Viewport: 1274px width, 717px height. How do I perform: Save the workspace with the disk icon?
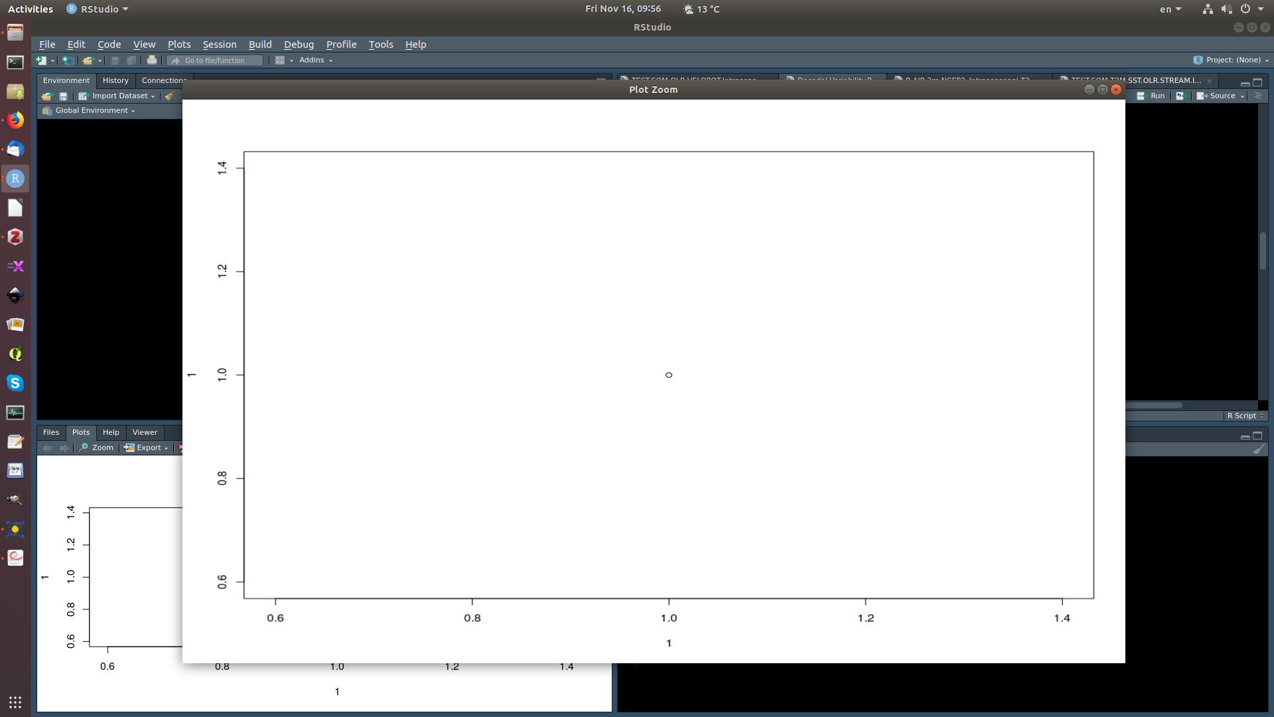pyautogui.click(x=63, y=96)
